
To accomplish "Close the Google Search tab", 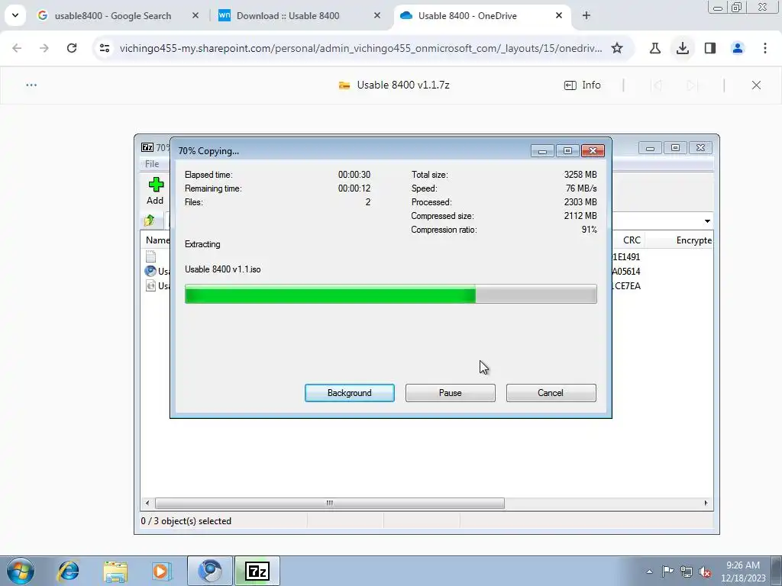I will pyautogui.click(x=195, y=15).
